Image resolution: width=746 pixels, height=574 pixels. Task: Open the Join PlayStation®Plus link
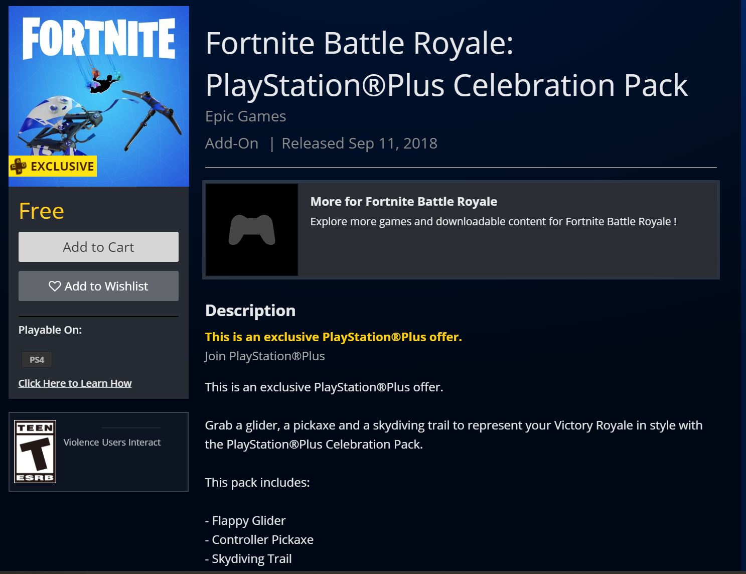(265, 356)
